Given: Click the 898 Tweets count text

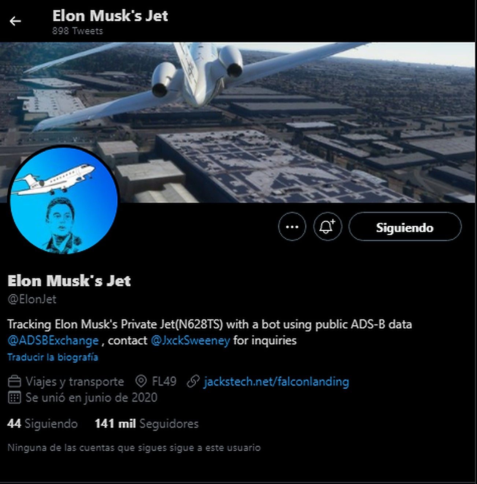Looking at the screenshot, I should click(x=77, y=31).
